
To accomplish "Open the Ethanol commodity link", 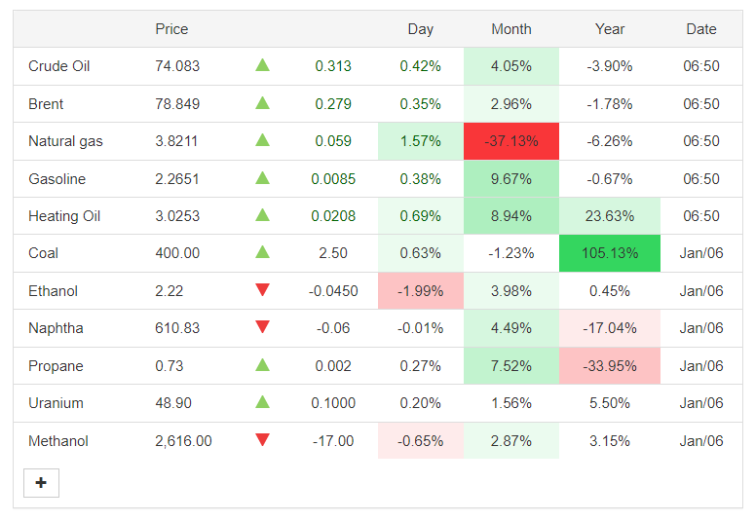I will click(x=53, y=291).
